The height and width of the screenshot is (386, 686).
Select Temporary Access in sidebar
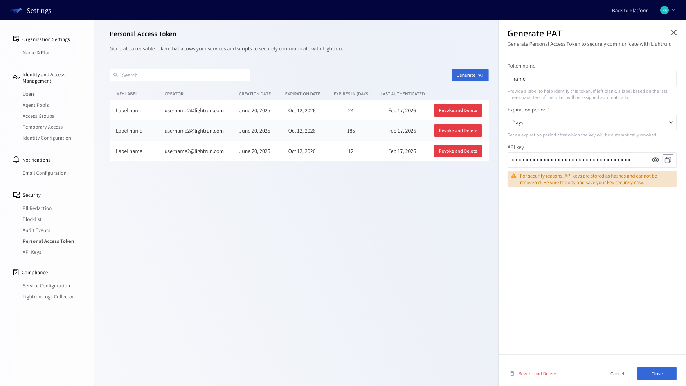43,127
